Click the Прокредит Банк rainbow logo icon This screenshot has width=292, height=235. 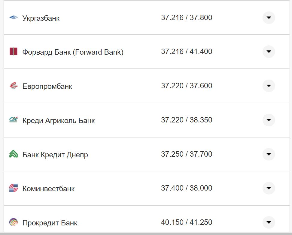coord(13,223)
